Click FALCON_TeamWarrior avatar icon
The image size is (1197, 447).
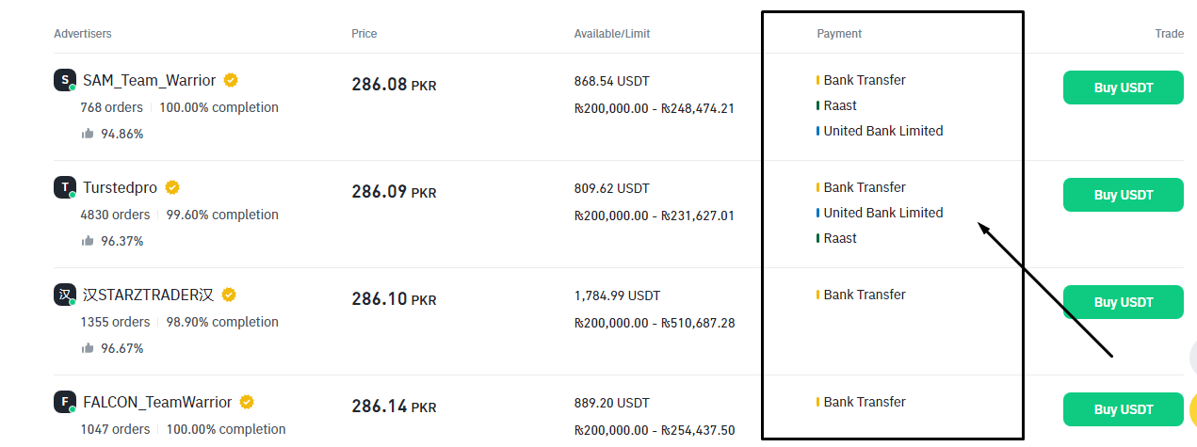pos(64,402)
